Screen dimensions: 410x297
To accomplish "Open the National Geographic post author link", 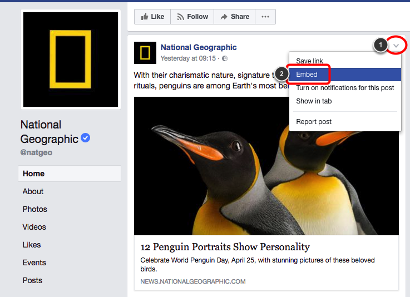I will 199,47.
